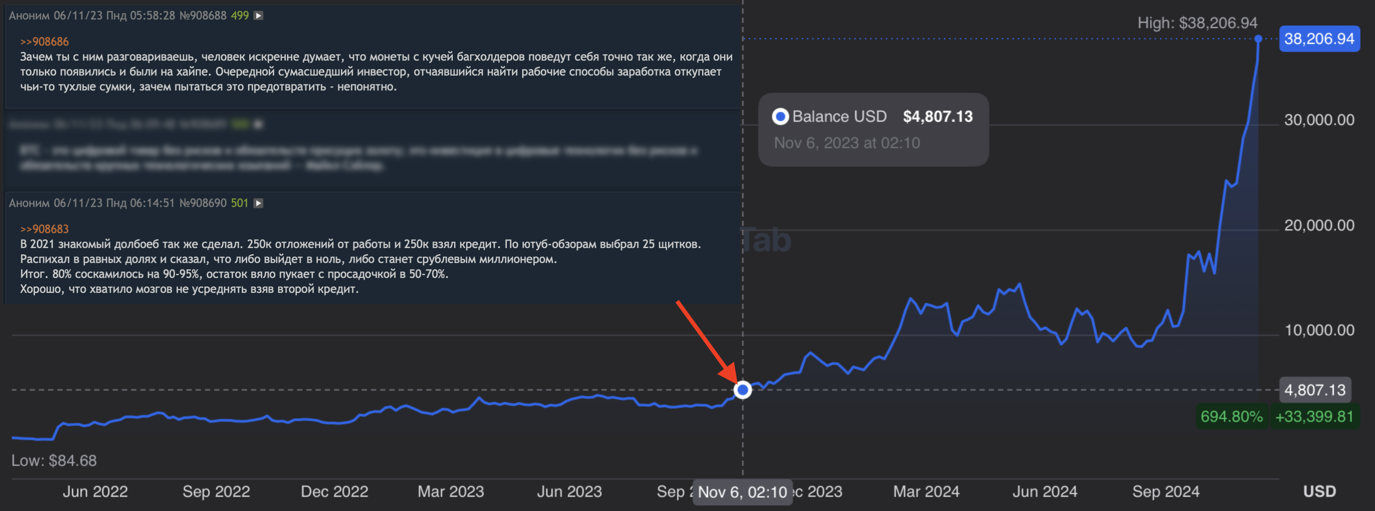Open the reply link >>908683
Viewport: 1375px width, 511px height.
coord(44,229)
